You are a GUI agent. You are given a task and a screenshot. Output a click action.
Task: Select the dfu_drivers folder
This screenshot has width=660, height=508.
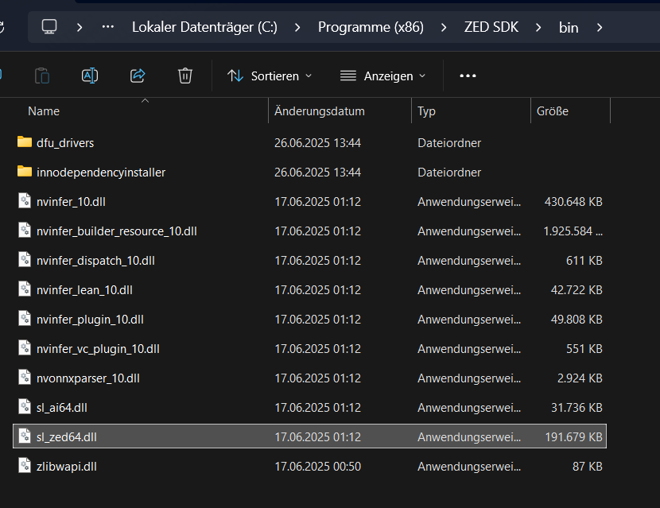click(309, 142)
